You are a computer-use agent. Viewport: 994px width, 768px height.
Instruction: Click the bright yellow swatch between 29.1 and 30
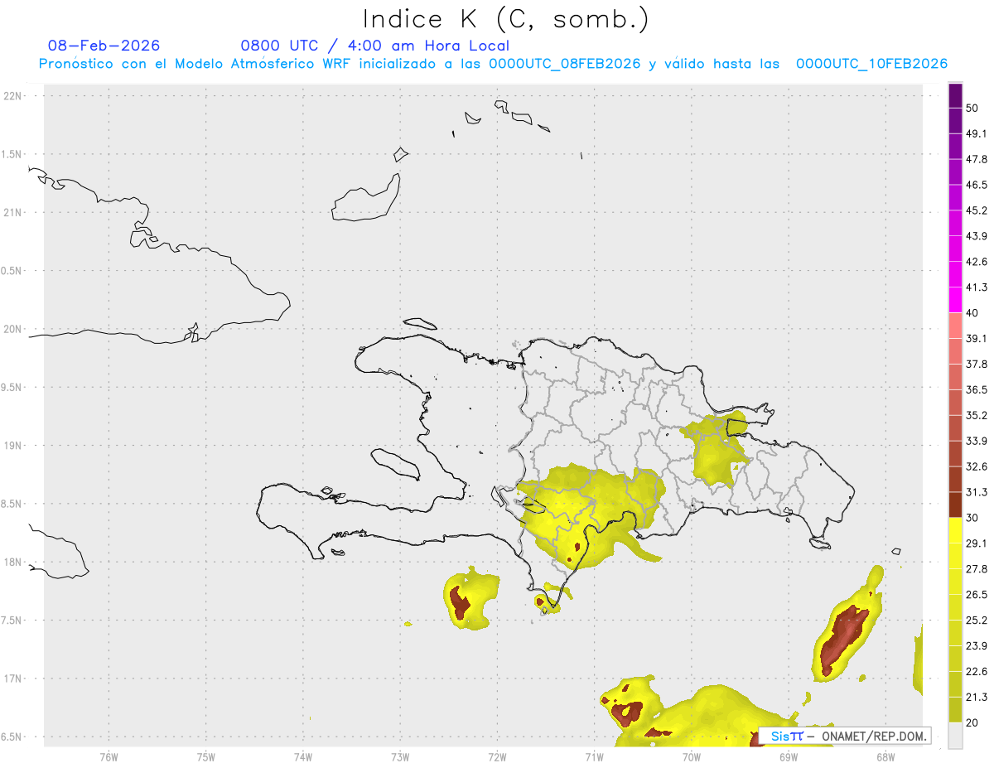point(955,531)
